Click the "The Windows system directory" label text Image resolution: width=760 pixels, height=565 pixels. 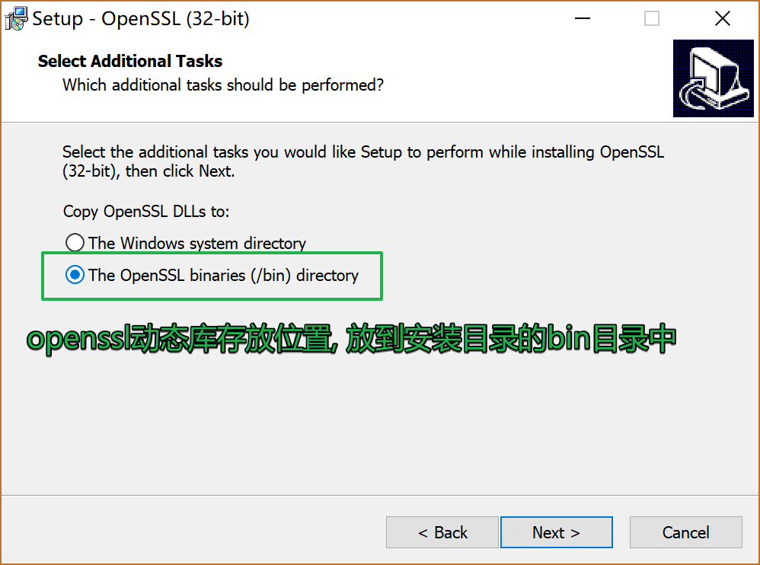(x=196, y=244)
